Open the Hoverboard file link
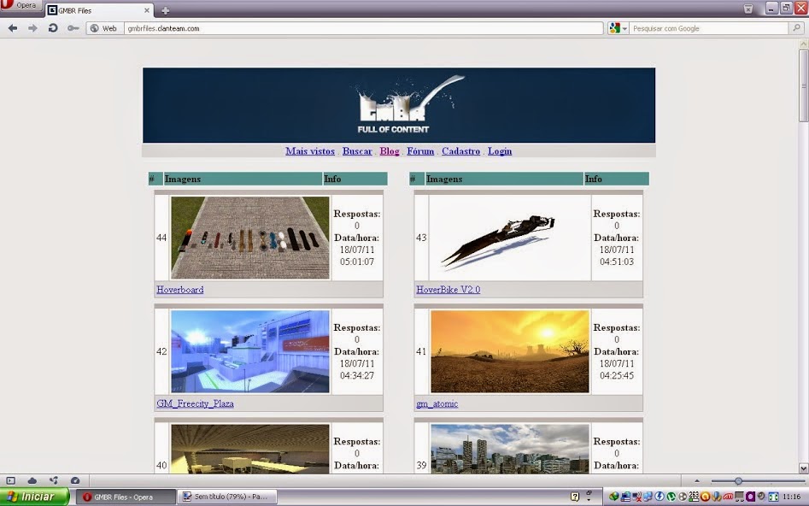809x506 pixels. [179, 290]
